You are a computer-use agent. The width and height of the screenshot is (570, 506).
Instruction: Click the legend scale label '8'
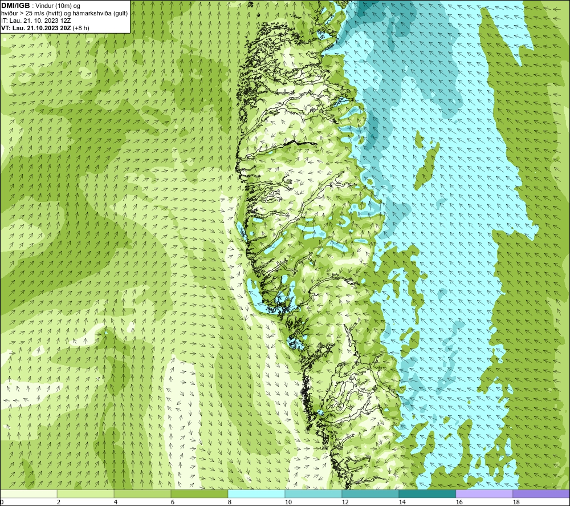[230, 503]
